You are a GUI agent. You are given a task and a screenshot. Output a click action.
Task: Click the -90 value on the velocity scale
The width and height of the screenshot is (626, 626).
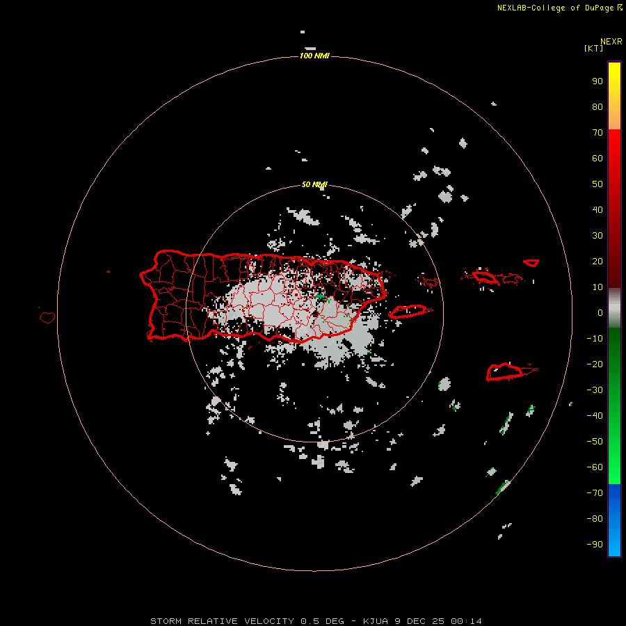595,545
